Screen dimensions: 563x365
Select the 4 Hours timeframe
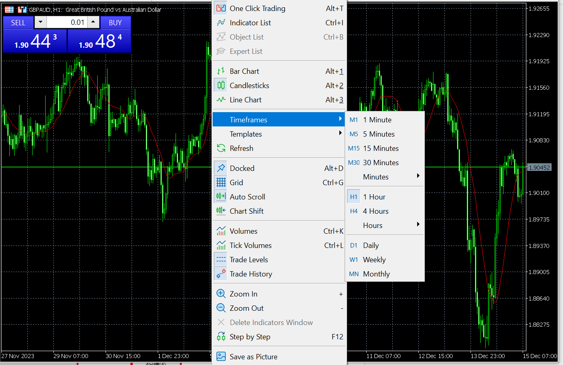point(375,211)
